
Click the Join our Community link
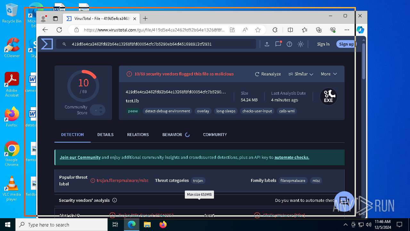pyautogui.click(x=80, y=158)
